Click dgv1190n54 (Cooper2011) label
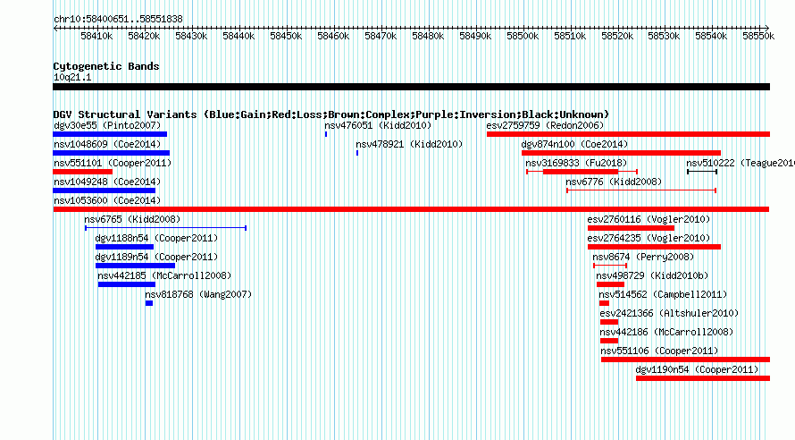The height and width of the screenshot is (440, 795). [x=697, y=369]
